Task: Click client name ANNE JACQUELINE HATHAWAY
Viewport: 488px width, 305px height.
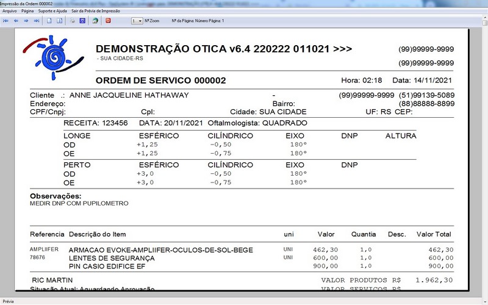Action: coord(129,95)
